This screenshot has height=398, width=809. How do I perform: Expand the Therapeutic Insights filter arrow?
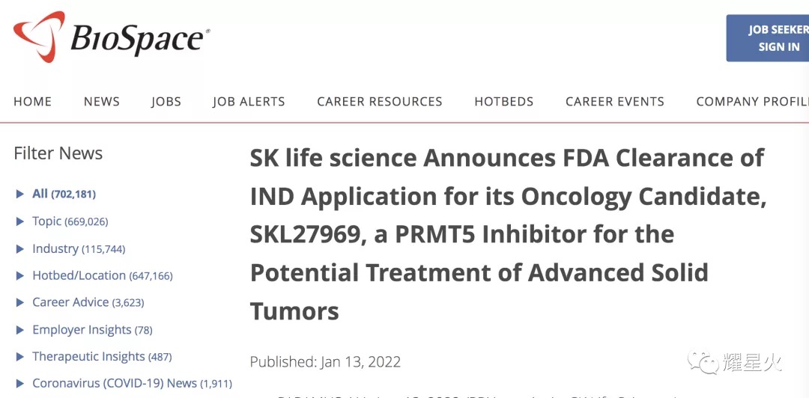pyautogui.click(x=20, y=356)
